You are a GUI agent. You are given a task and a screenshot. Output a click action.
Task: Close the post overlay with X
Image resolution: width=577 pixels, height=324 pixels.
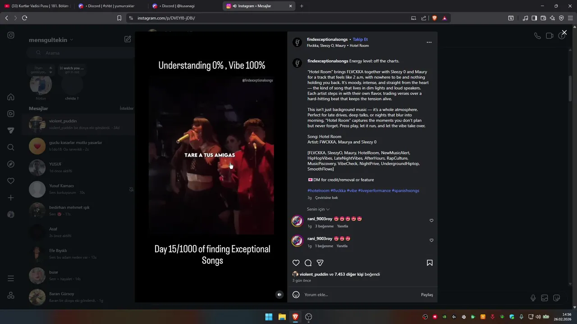tap(564, 33)
